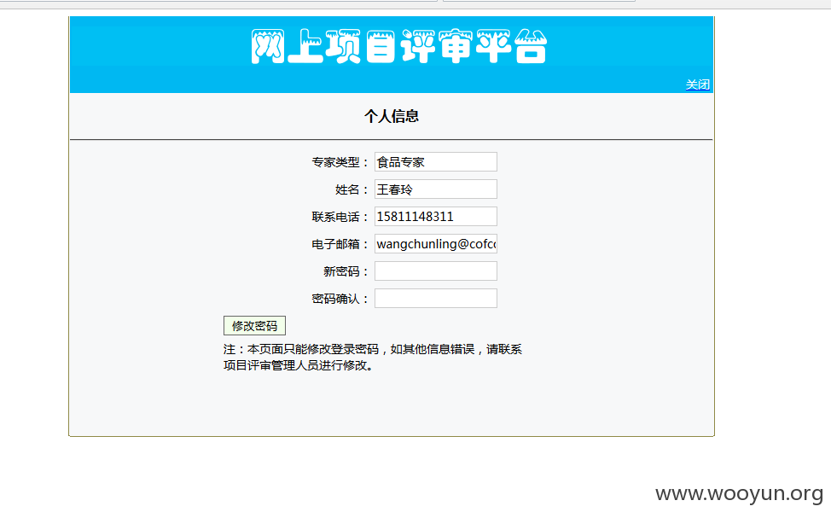The image size is (831, 518).
Task: Click the 密码确认 input box
Action: pyautogui.click(x=436, y=299)
